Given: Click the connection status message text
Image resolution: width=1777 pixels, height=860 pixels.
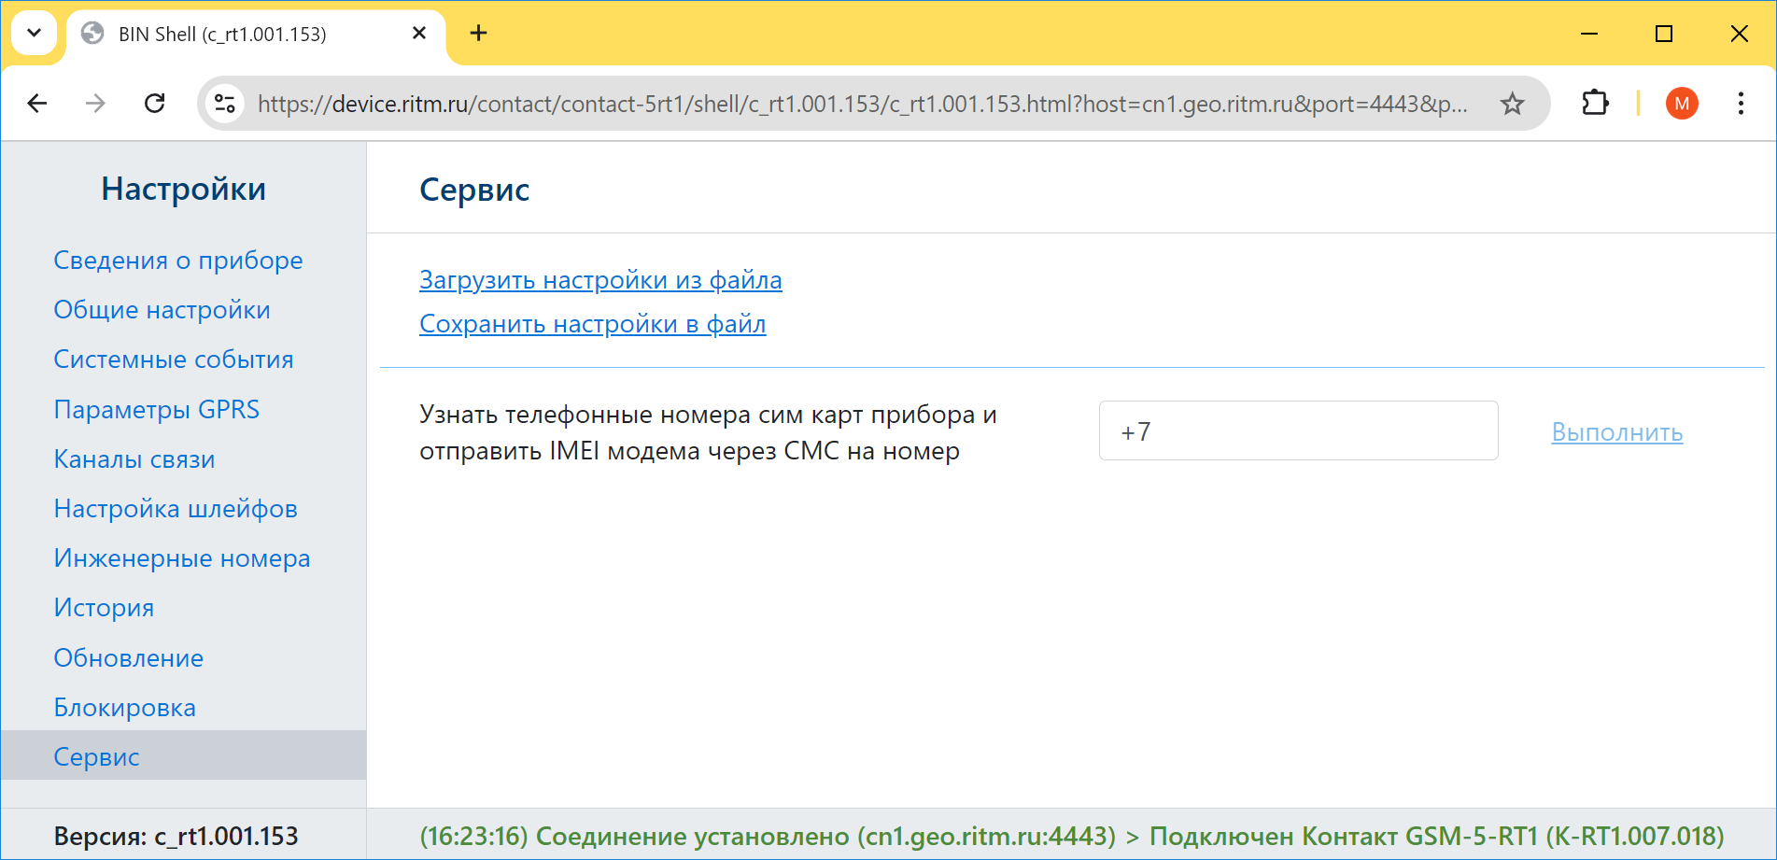Looking at the screenshot, I should click(x=1071, y=836).
